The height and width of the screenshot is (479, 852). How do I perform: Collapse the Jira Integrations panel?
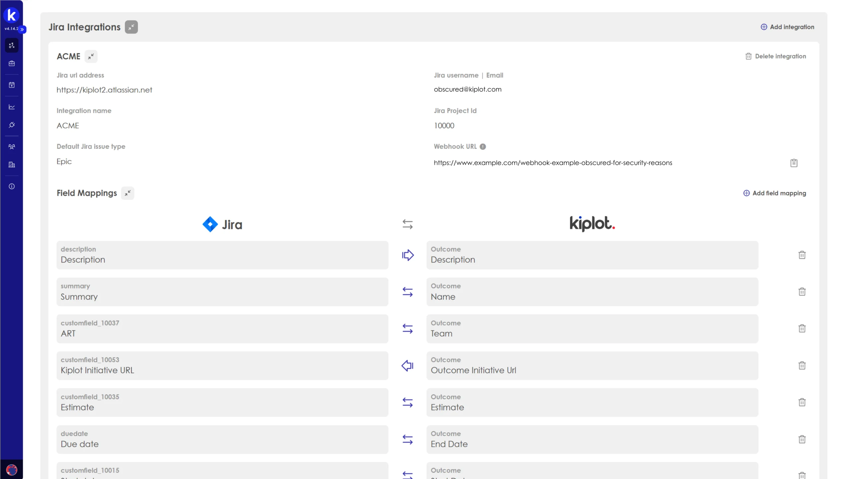tap(131, 27)
